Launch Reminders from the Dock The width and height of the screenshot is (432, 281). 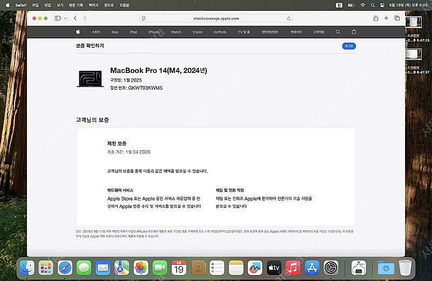[x=217, y=268]
